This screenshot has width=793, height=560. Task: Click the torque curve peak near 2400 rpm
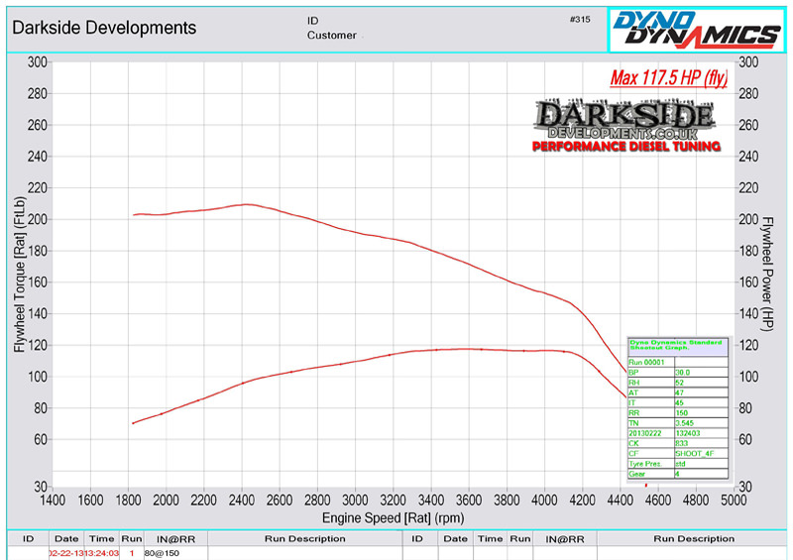click(245, 204)
